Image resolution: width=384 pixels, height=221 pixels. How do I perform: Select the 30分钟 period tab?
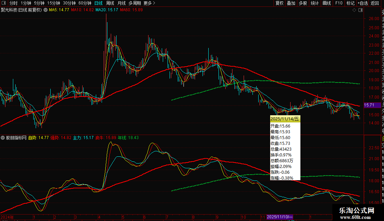(69, 3)
